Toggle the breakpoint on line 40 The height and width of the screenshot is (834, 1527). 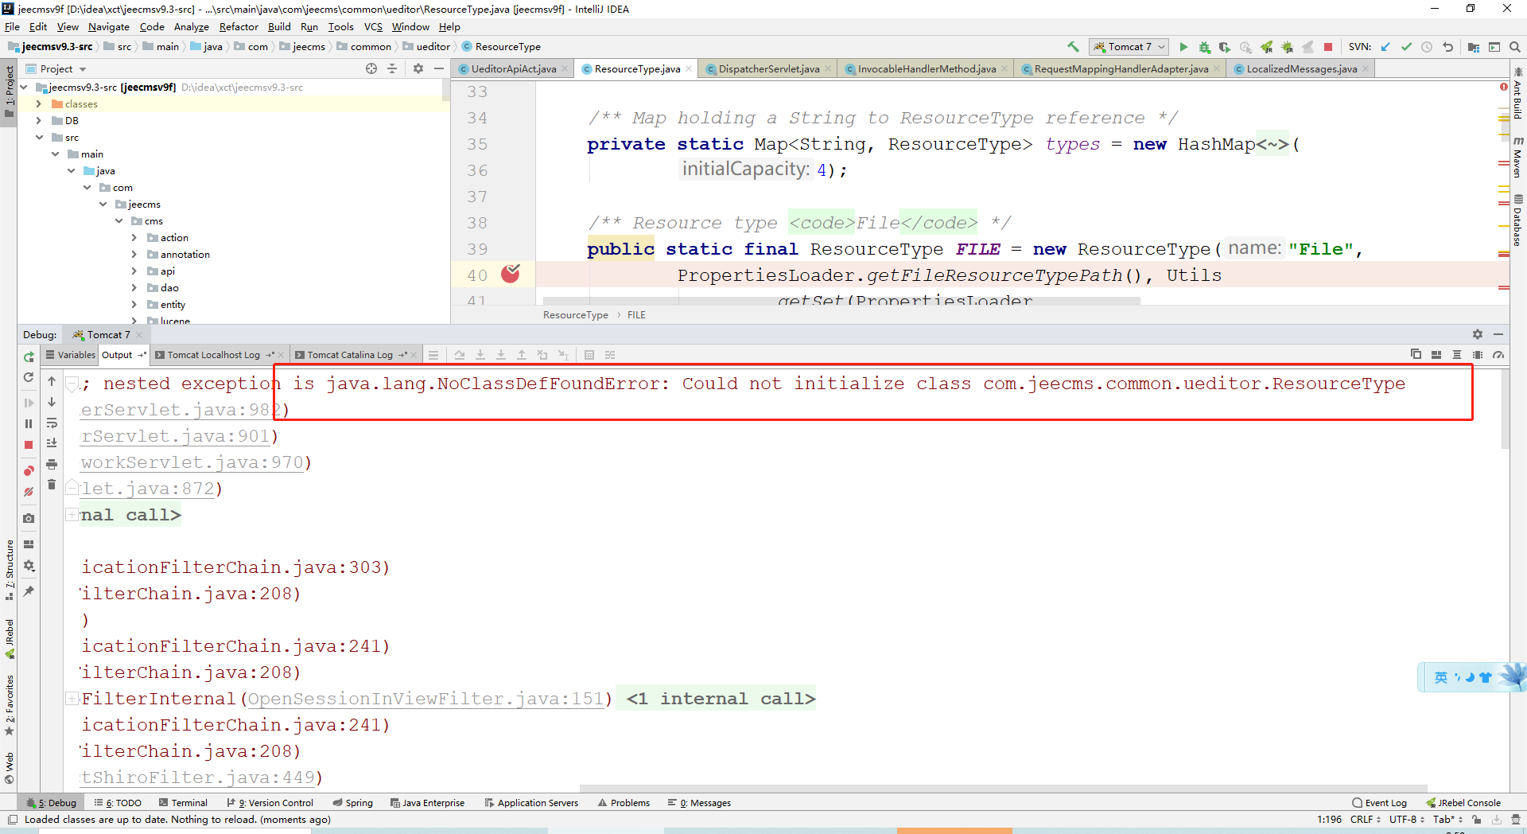click(511, 275)
